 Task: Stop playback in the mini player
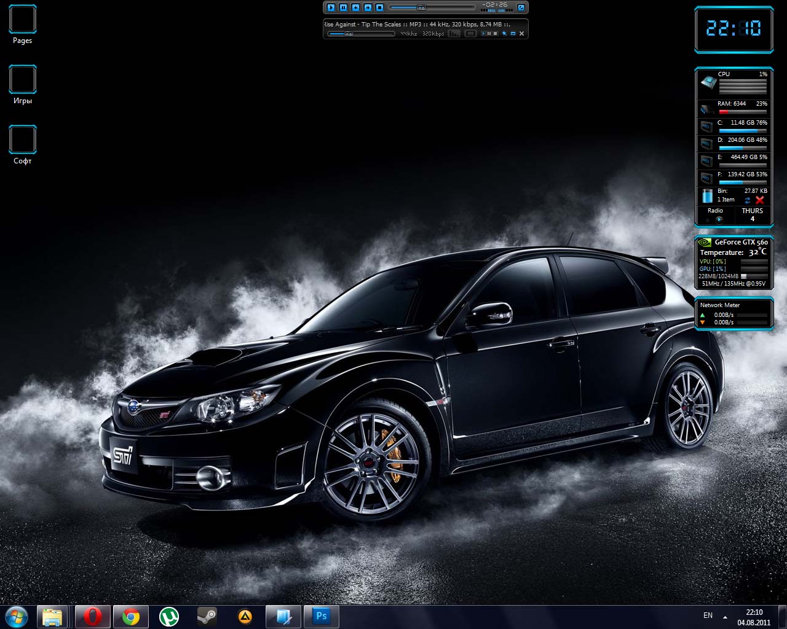pyautogui.click(x=380, y=7)
